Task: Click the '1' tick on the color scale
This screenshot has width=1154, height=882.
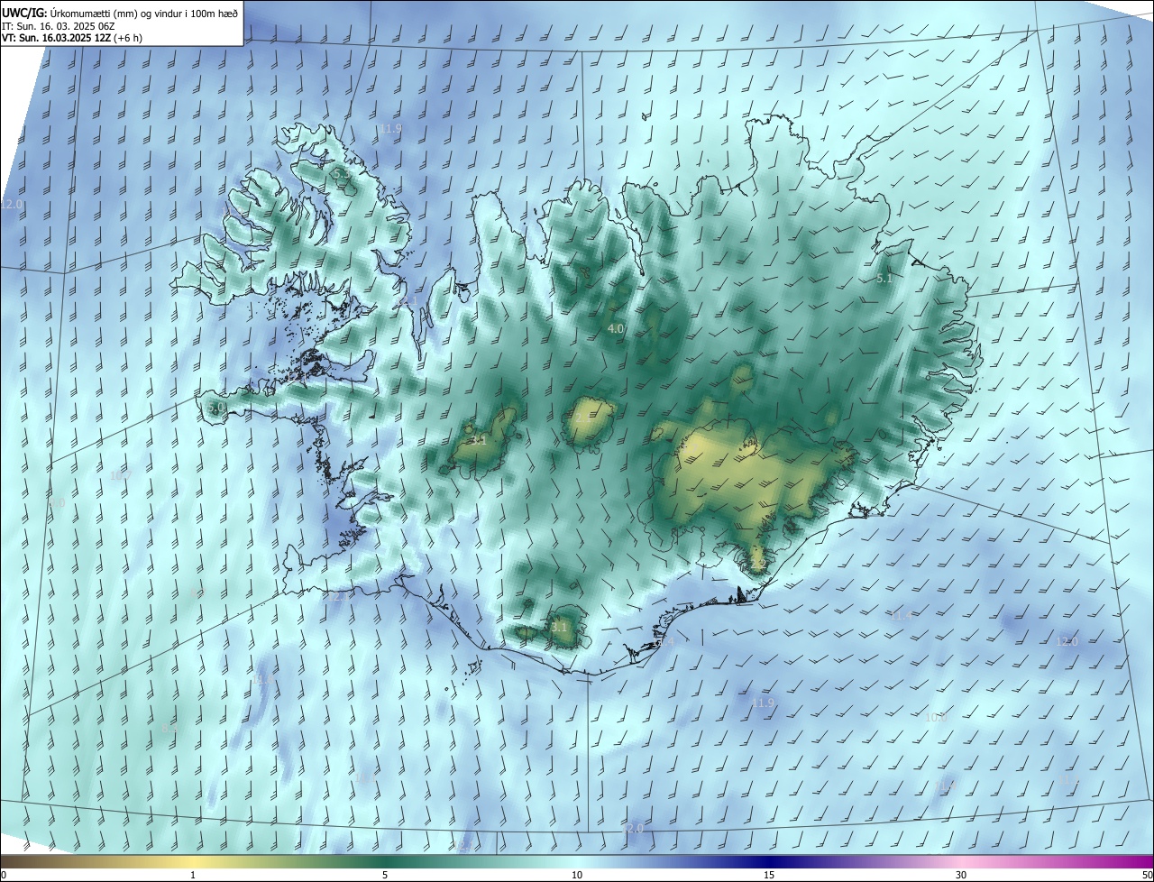Action: 193,875
